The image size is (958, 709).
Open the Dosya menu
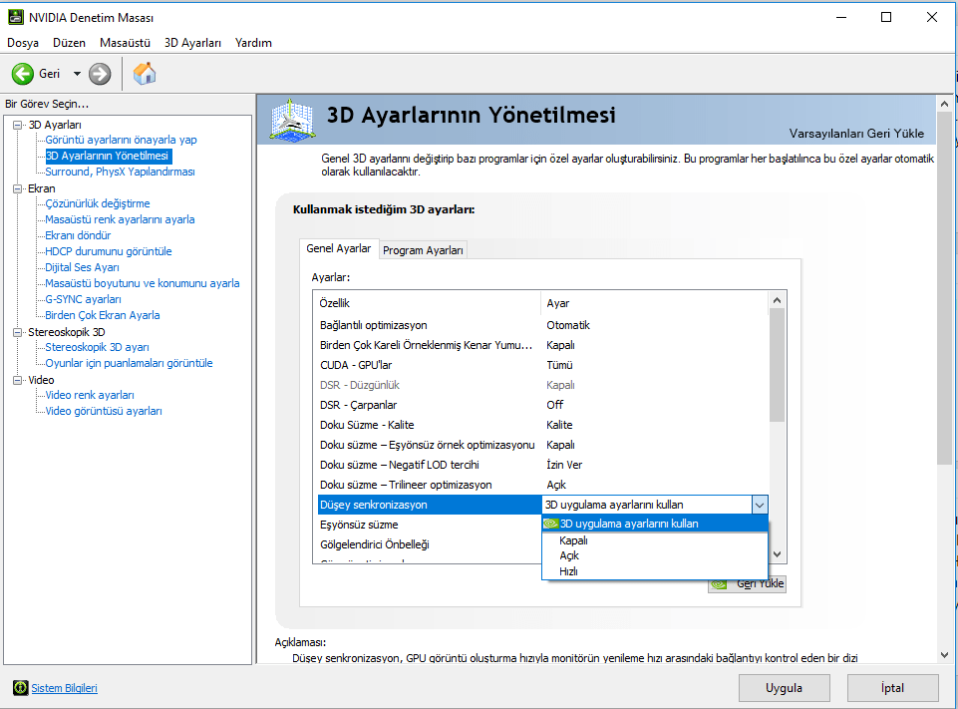pos(23,43)
